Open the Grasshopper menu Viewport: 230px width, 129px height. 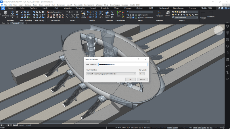[115, 5]
